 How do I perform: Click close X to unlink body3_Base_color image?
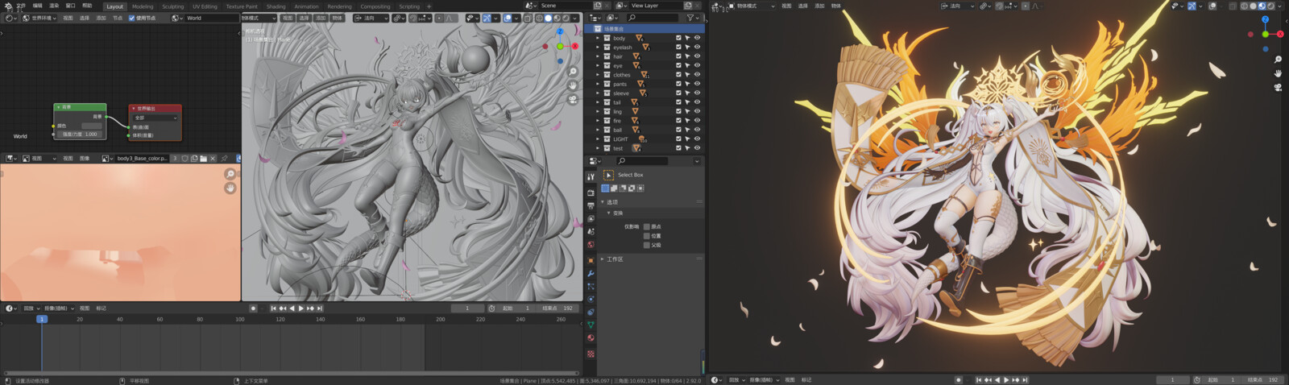pyautogui.click(x=213, y=159)
